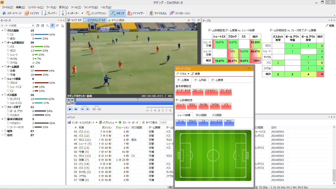Click the set in-point icon on timeline
Image resolution: width=336 pixels, height=189 pixels.
coord(69,99)
